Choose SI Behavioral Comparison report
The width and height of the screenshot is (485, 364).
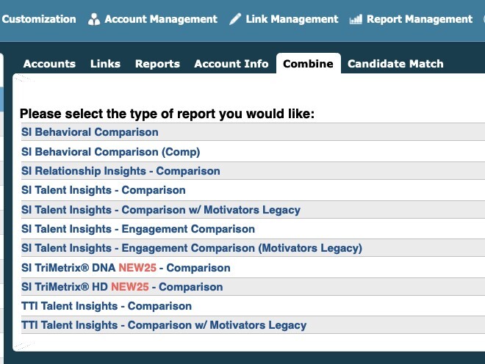pyautogui.click(x=90, y=132)
